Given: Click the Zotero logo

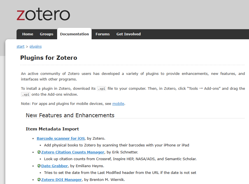Looking at the screenshot, I should click(43, 15).
